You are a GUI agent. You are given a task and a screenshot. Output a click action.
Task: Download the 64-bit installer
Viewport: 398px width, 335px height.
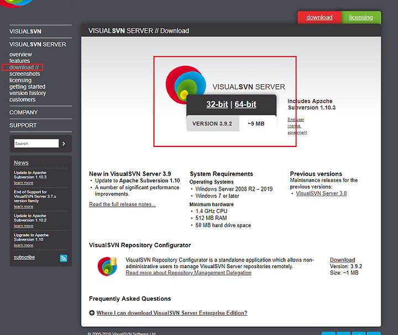pyautogui.click(x=245, y=104)
